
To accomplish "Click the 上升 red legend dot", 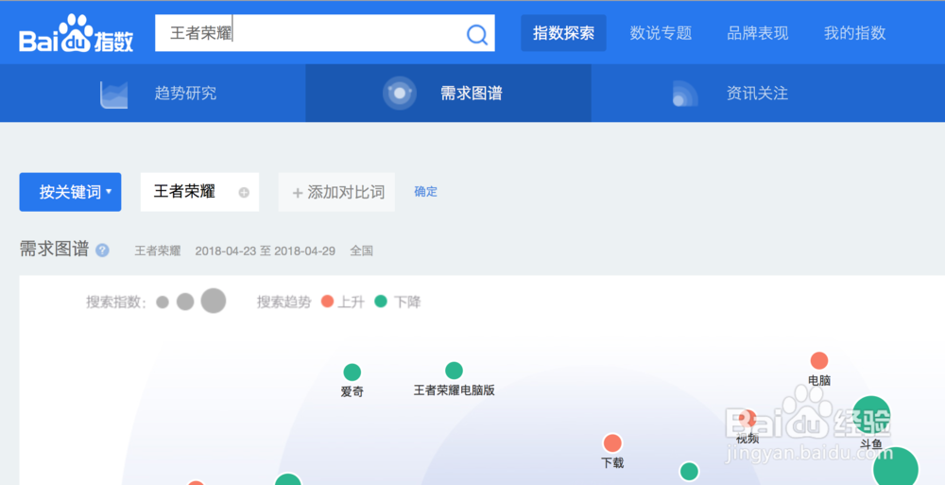I will tap(327, 301).
